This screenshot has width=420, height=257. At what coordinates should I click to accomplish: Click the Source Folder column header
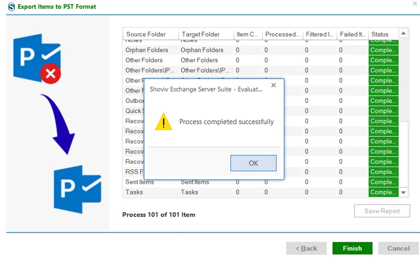[x=151, y=34]
